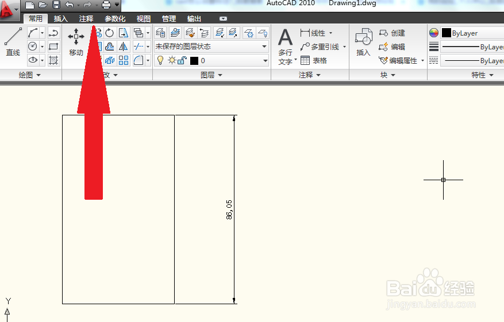
Task: Click the layer Match icon
Action: click(x=190, y=33)
